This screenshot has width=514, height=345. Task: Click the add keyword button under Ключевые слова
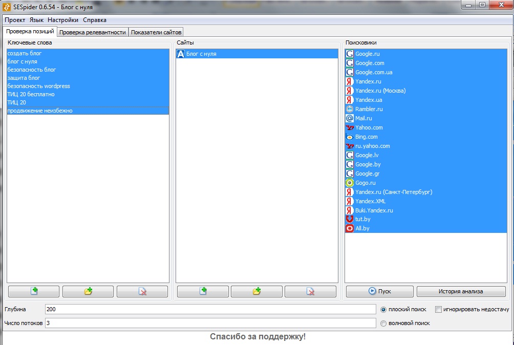coord(34,291)
